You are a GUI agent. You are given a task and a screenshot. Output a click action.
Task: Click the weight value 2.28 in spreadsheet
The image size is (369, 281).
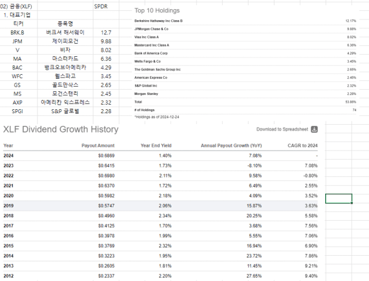(x=106, y=111)
